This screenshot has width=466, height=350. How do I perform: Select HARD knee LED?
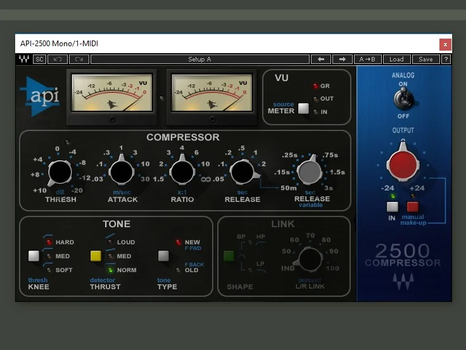tap(49, 242)
